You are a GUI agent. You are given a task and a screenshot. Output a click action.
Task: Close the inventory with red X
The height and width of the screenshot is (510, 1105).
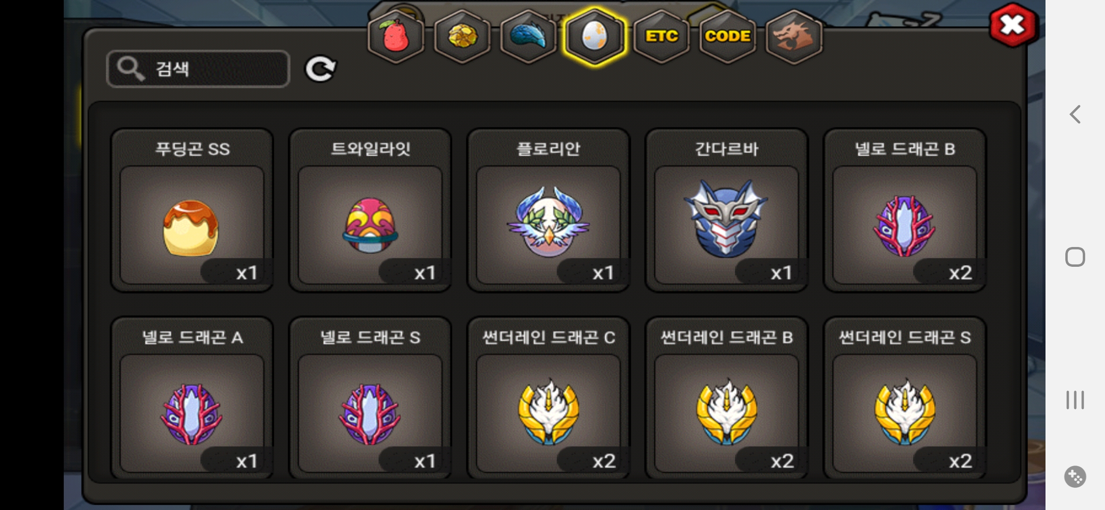[x=1012, y=25]
